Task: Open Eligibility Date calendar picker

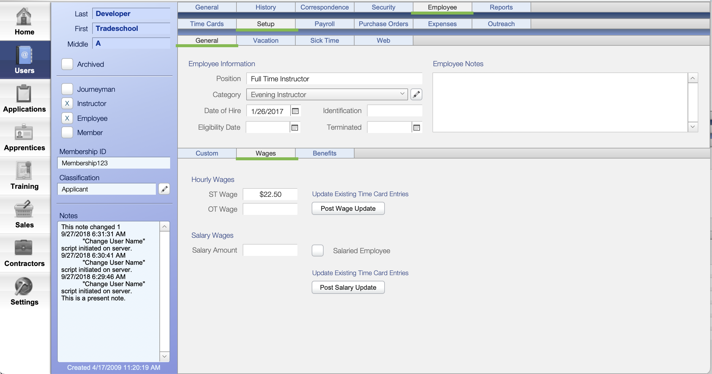Action: [x=295, y=128]
